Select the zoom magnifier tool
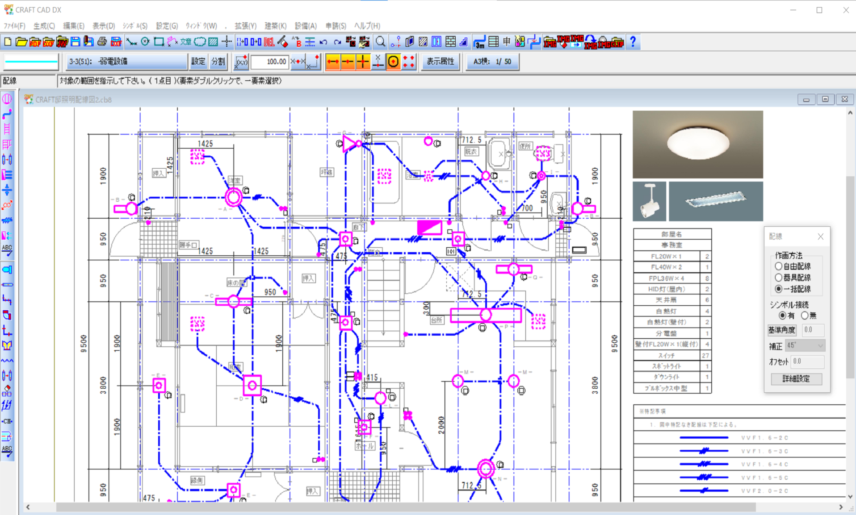Screen dimensions: 856x515 tap(380, 42)
